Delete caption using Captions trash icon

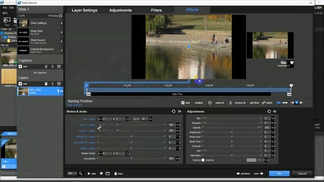click(46, 66)
